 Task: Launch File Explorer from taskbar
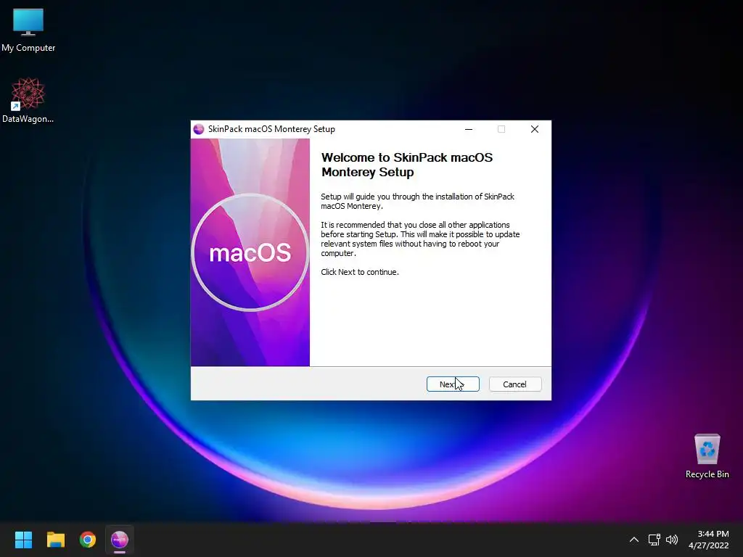(x=55, y=540)
